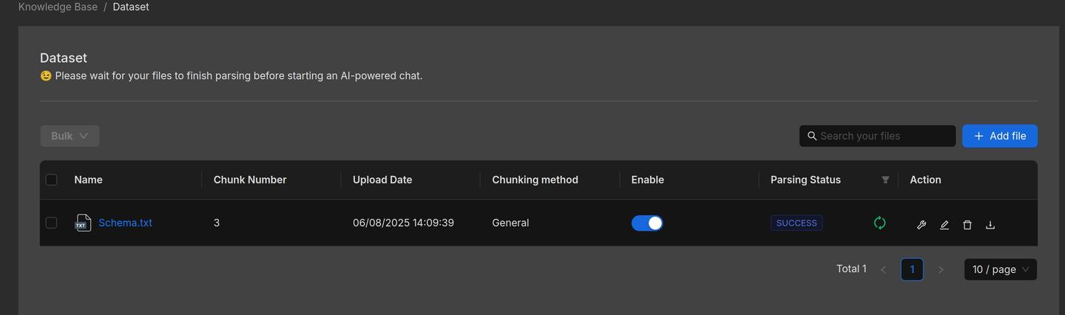Download Schema.txt with the download icon

pos(990,225)
